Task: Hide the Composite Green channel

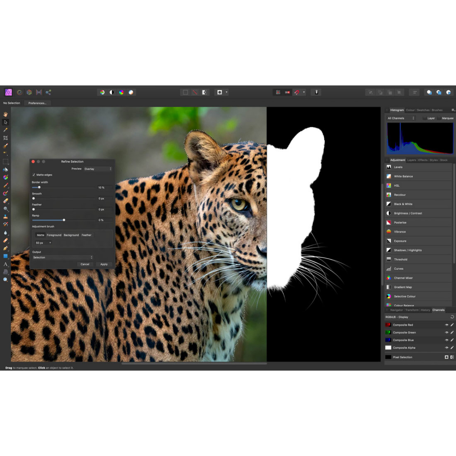Action: point(446,332)
